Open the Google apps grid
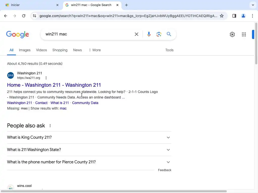 click(244, 34)
